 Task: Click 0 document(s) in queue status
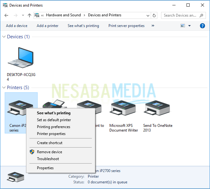pyautogui.click(x=108, y=182)
